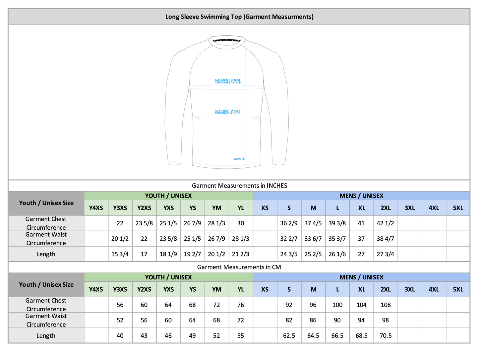Viewport: 479px width, 350px height.
Task: Select the MENS / UNISEX header in inches table
Action: (x=361, y=196)
